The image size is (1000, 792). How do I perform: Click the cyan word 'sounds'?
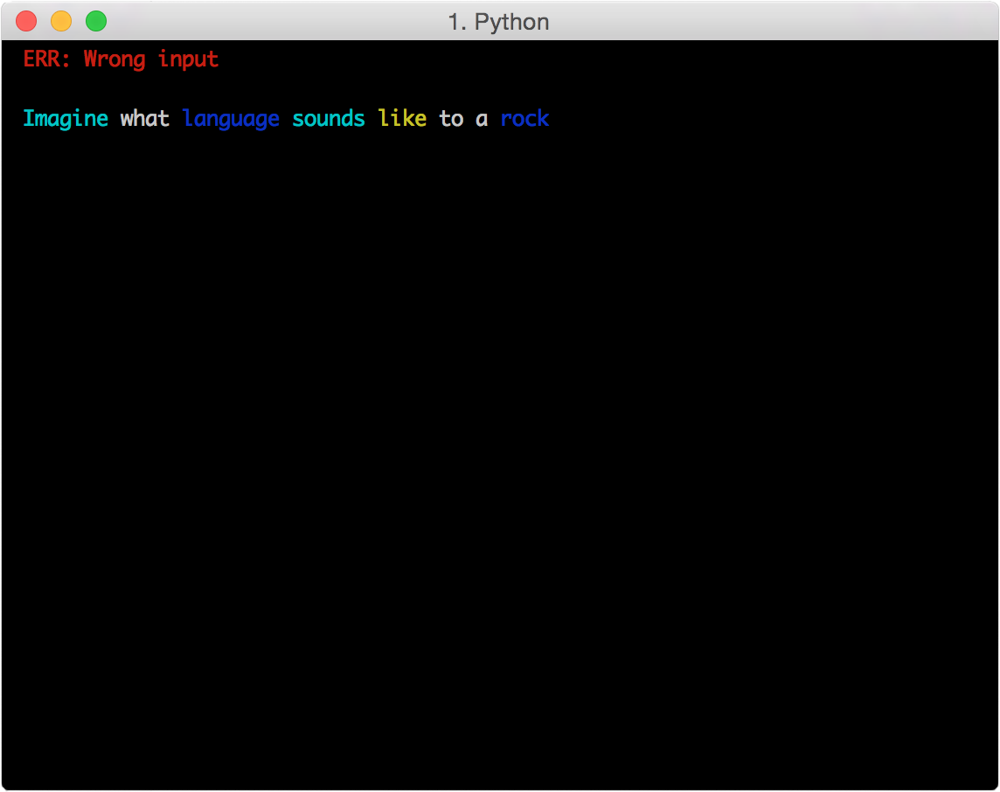tap(329, 118)
